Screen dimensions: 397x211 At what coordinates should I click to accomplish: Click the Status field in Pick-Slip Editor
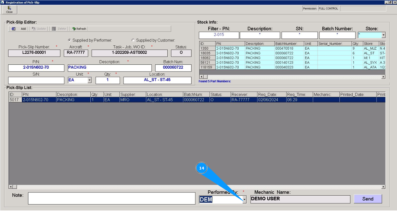[181, 53]
